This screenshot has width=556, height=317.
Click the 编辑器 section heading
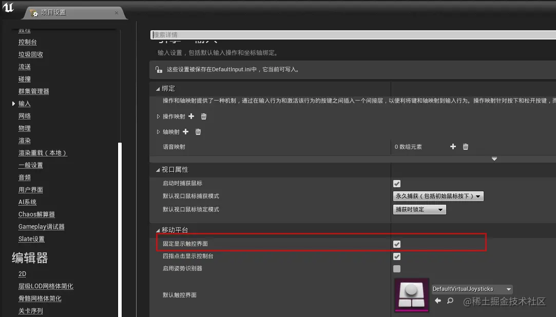[x=30, y=258]
